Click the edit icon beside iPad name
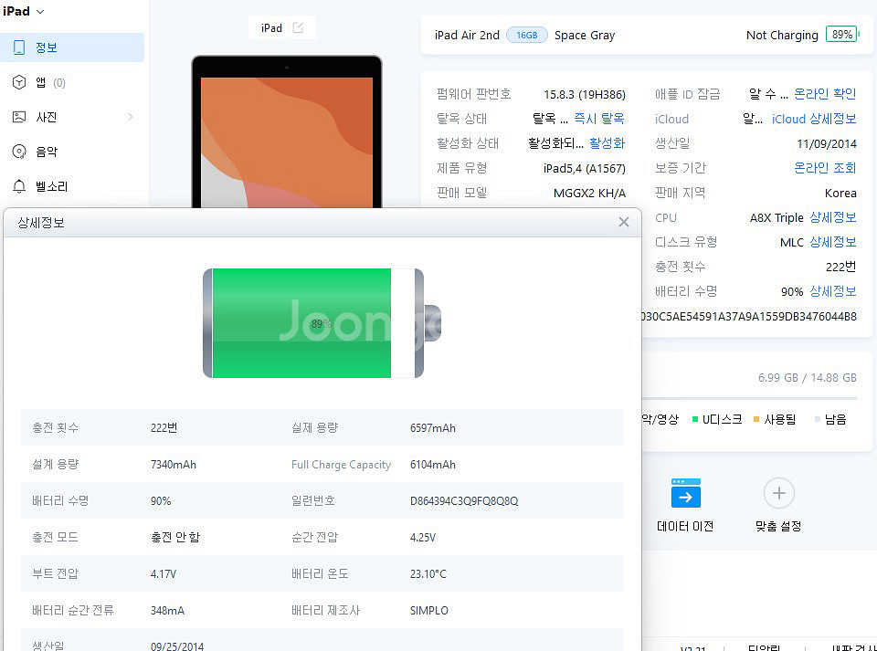Image resolution: width=877 pixels, height=651 pixels. point(298,28)
